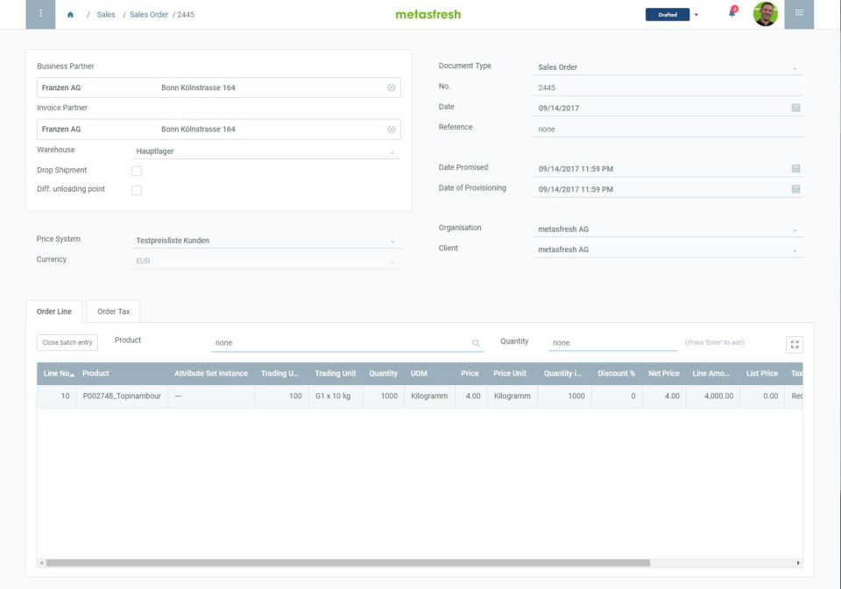Click the Close batch entry button
The width and height of the screenshot is (841, 589).
coord(66,341)
